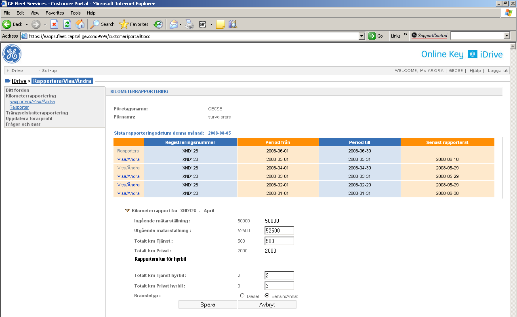
Task: Click the Forward arrow icon
Action: point(36,24)
